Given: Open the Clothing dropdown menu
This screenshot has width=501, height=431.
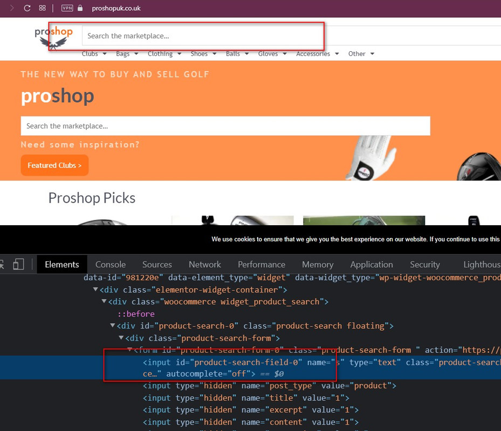Looking at the screenshot, I should point(164,54).
